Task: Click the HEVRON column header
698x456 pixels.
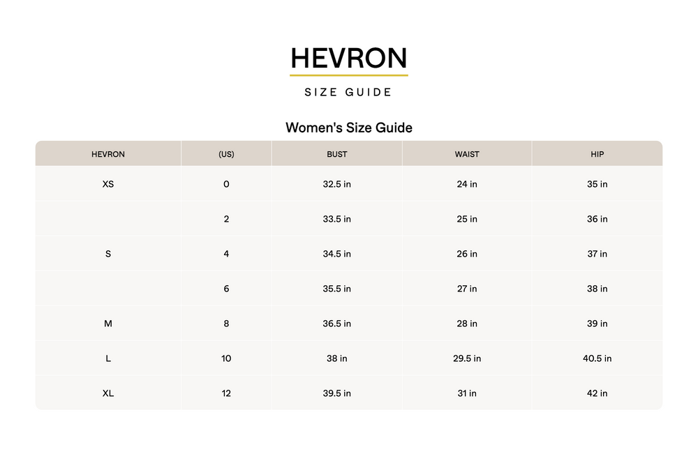Action: pos(108,154)
